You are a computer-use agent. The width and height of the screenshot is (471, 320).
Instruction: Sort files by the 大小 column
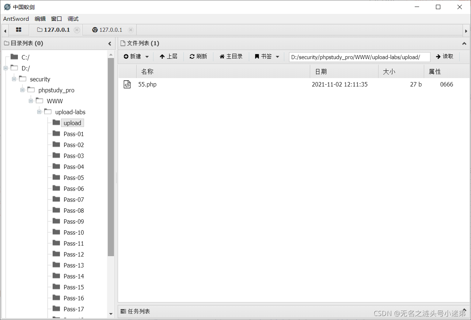click(401, 72)
